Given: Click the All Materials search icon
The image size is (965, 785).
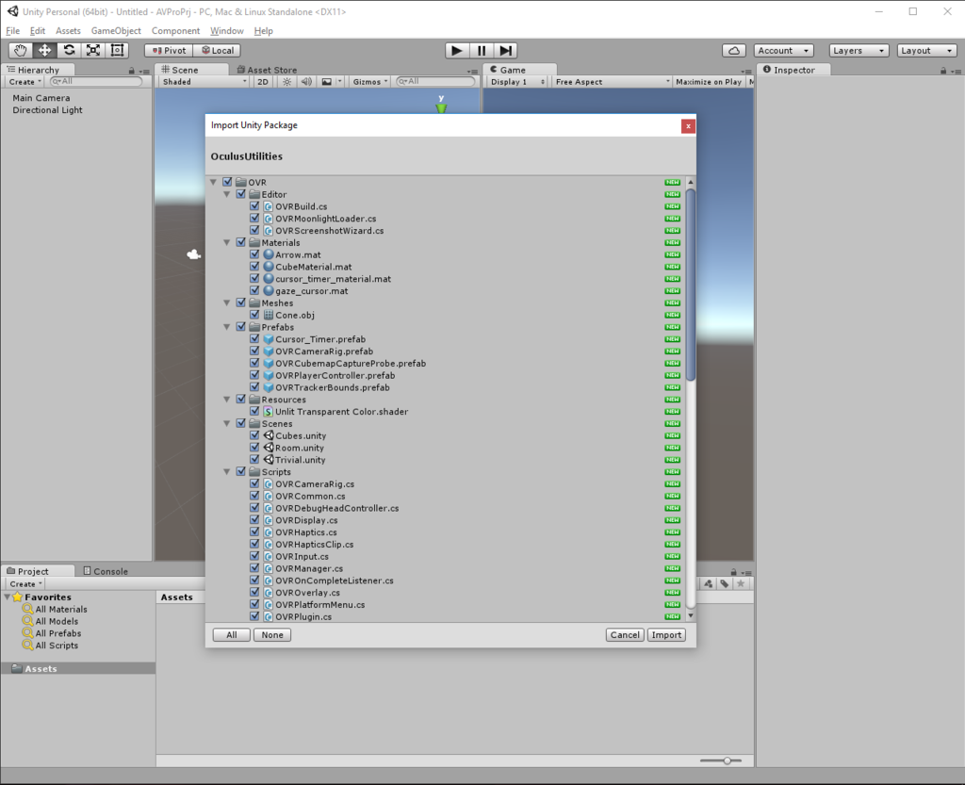Looking at the screenshot, I should 27,609.
